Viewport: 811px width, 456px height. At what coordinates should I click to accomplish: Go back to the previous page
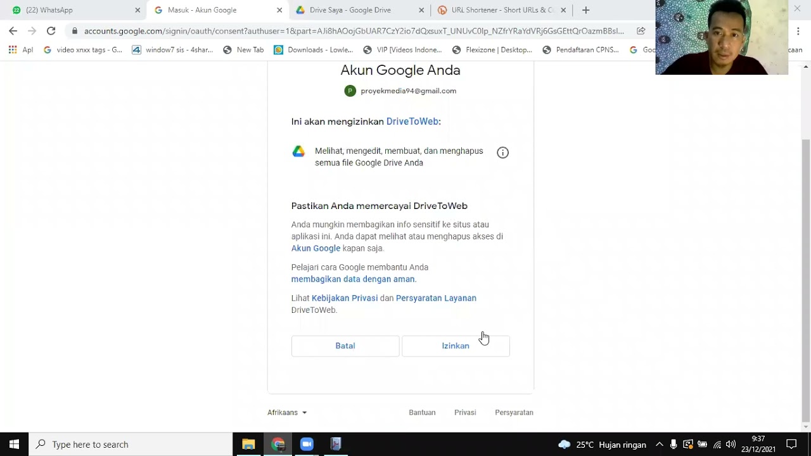click(x=13, y=30)
